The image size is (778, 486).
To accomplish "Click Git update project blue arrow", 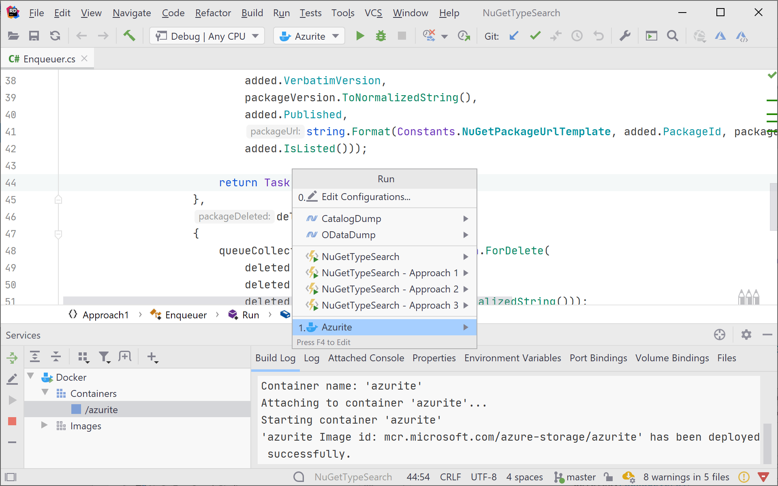I will click(514, 36).
